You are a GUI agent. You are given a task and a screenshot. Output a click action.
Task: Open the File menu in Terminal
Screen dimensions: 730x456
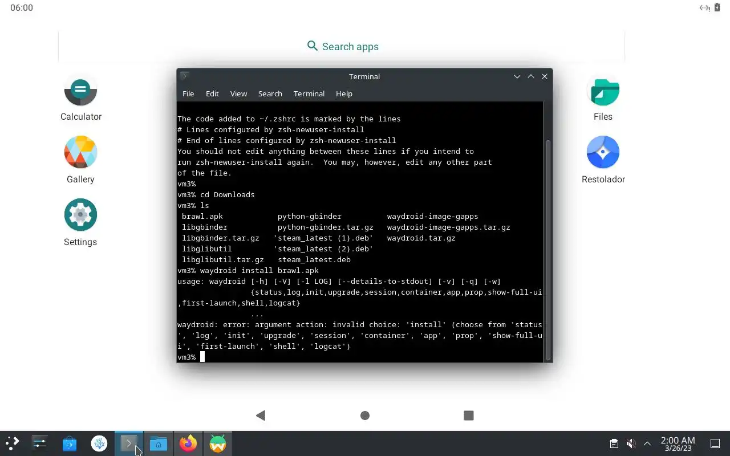[188, 93]
